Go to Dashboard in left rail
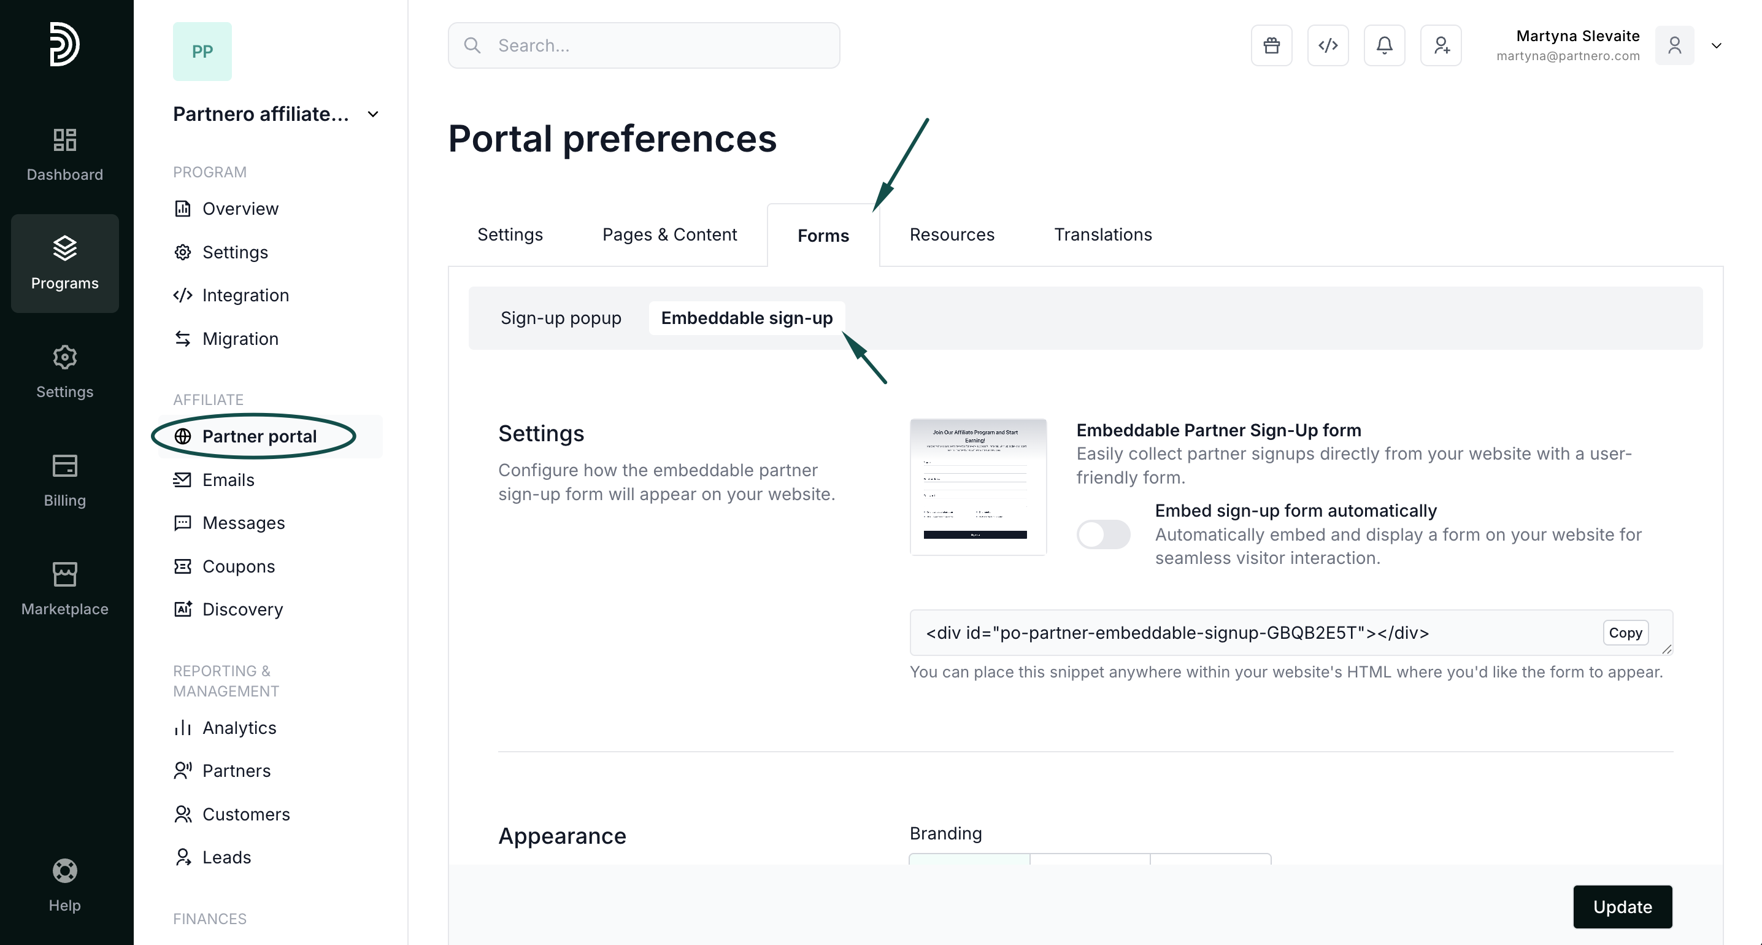Screen dimensions: 1762x945 pos(64,155)
